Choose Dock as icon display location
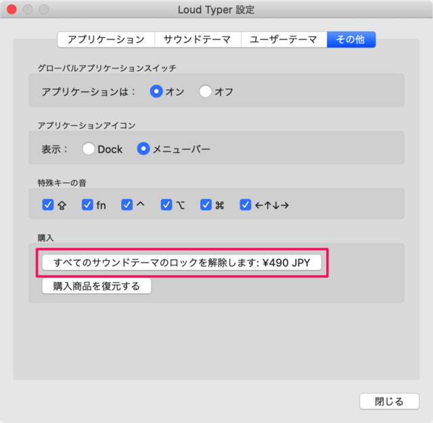 click(x=89, y=149)
